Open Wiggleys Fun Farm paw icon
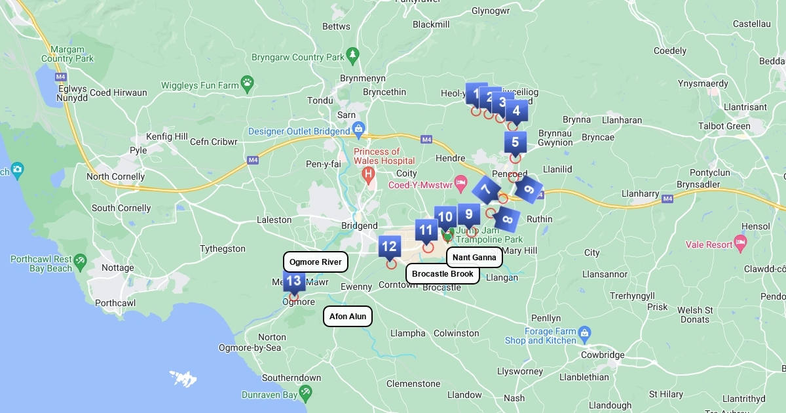The width and height of the screenshot is (786, 413). (x=247, y=82)
